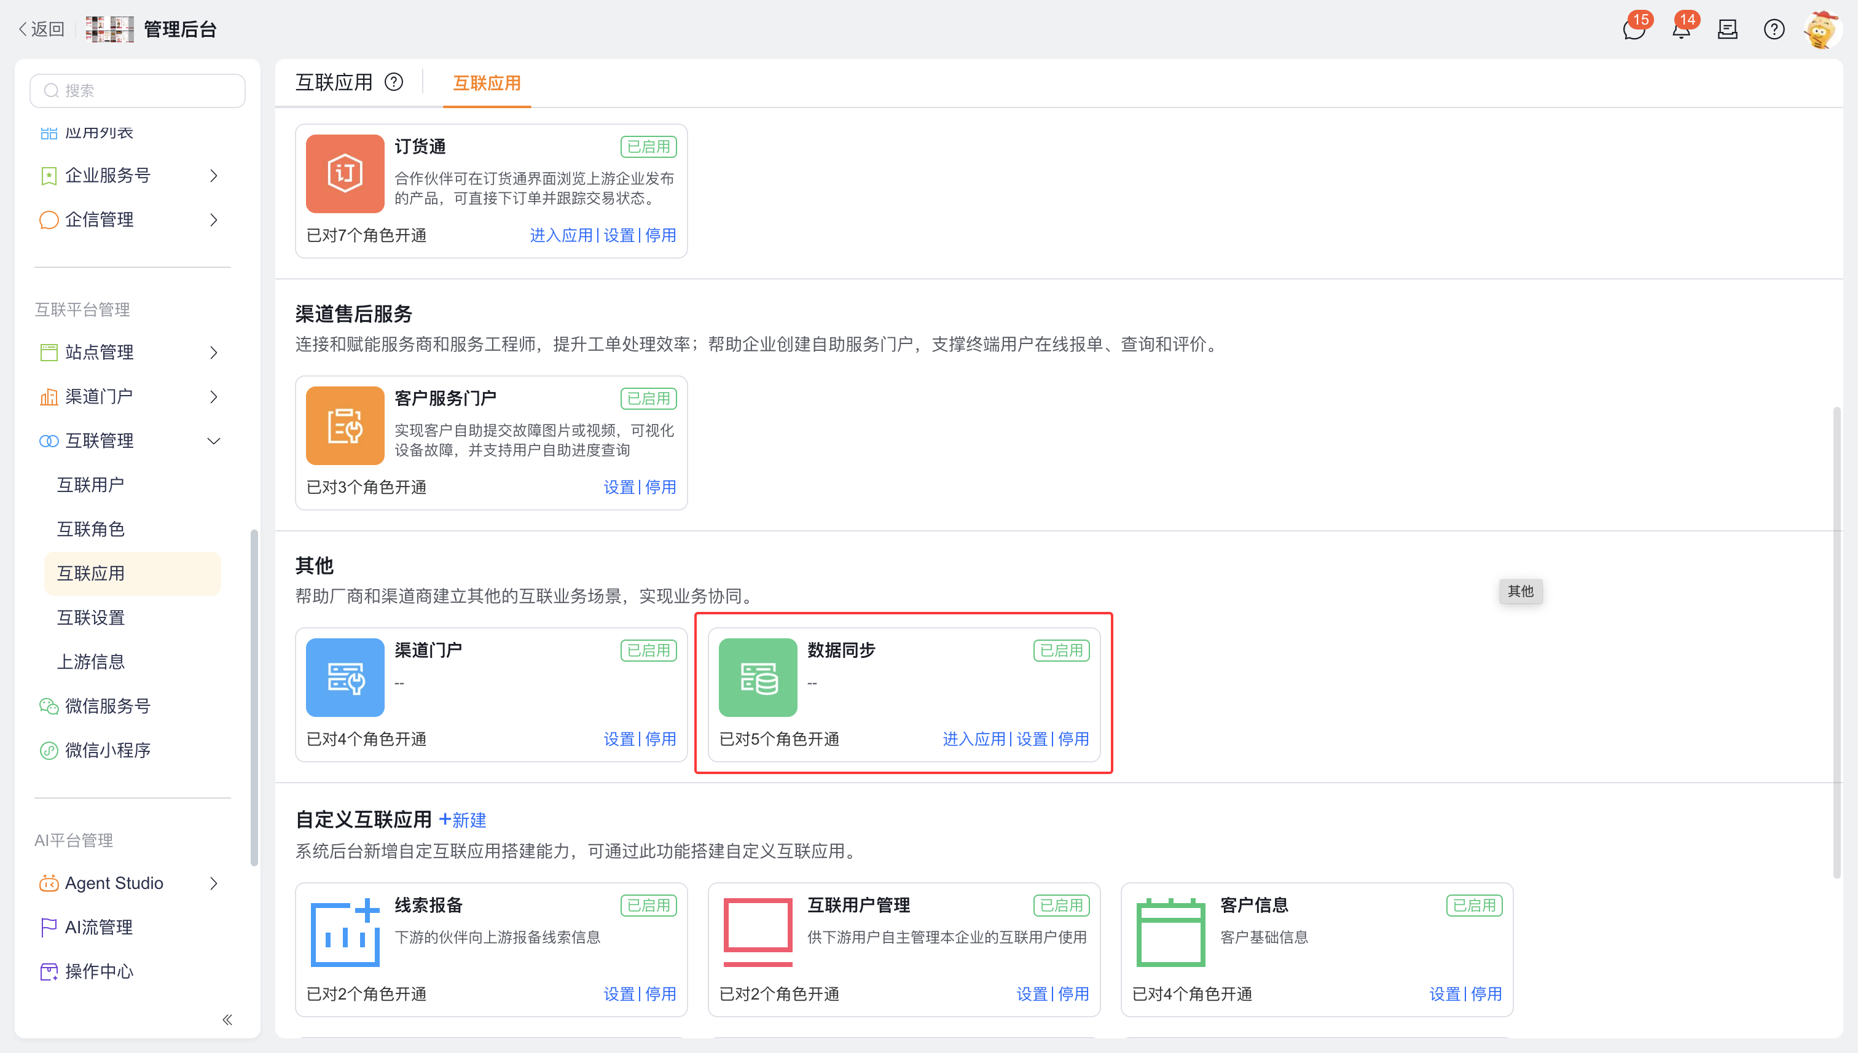Click 停用 on the 客户信息 card
Screen dimensions: 1858x1053
(x=1486, y=993)
